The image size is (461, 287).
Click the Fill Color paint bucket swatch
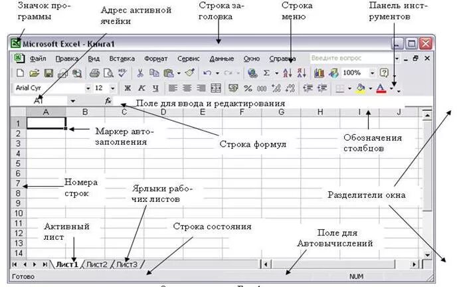point(361,88)
